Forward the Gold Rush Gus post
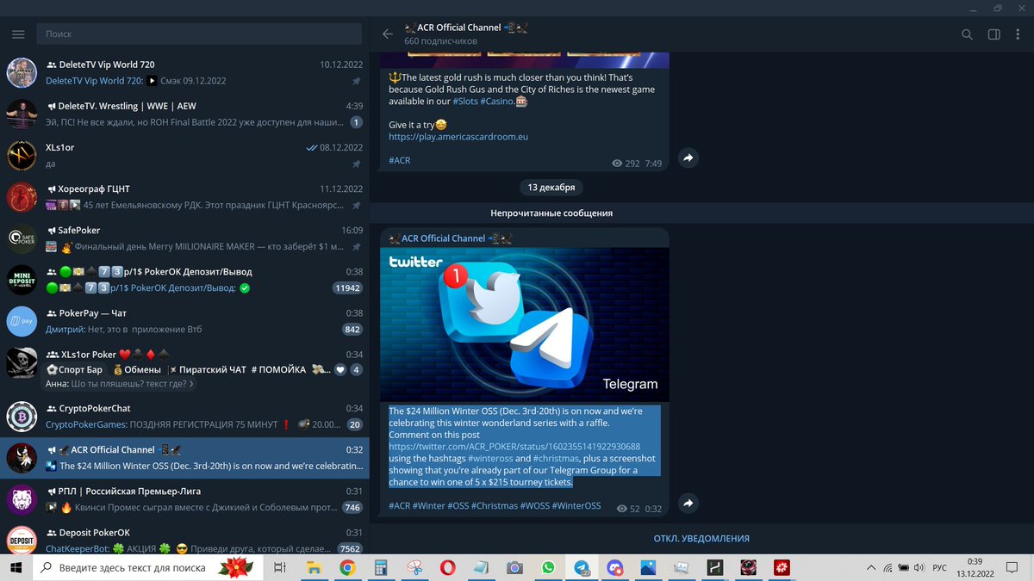The width and height of the screenshot is (1034, 581). (688, 158)
